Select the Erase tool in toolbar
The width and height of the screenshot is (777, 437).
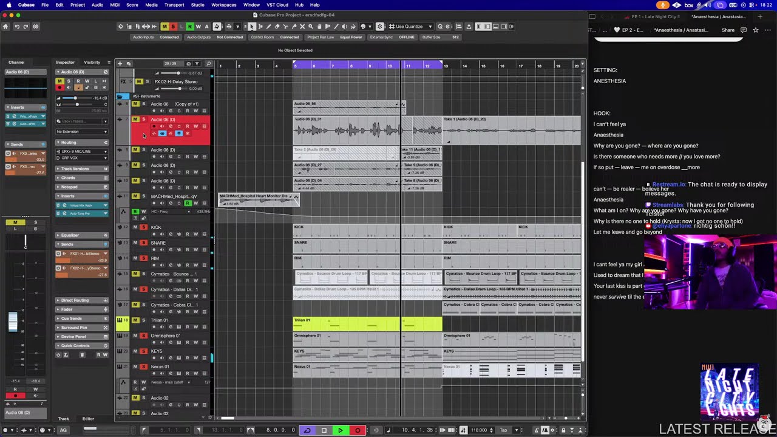[277, 27]
